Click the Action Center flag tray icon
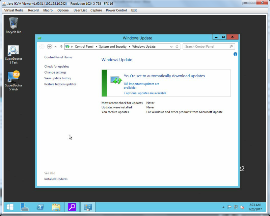 (x=230, y=207)
